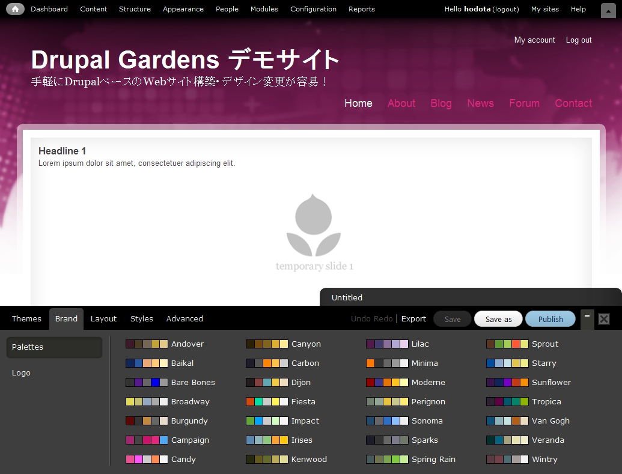Choose the Perignon color palette

tap(406, 401)
